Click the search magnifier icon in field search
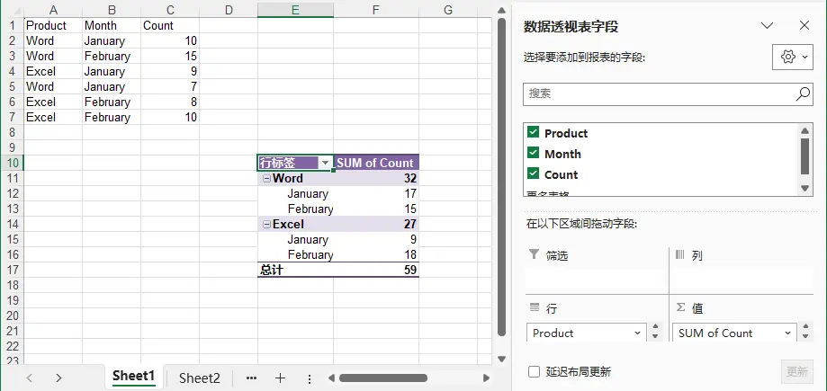The image size is (827, 391). pyautogui.click(x=802, y=94)
